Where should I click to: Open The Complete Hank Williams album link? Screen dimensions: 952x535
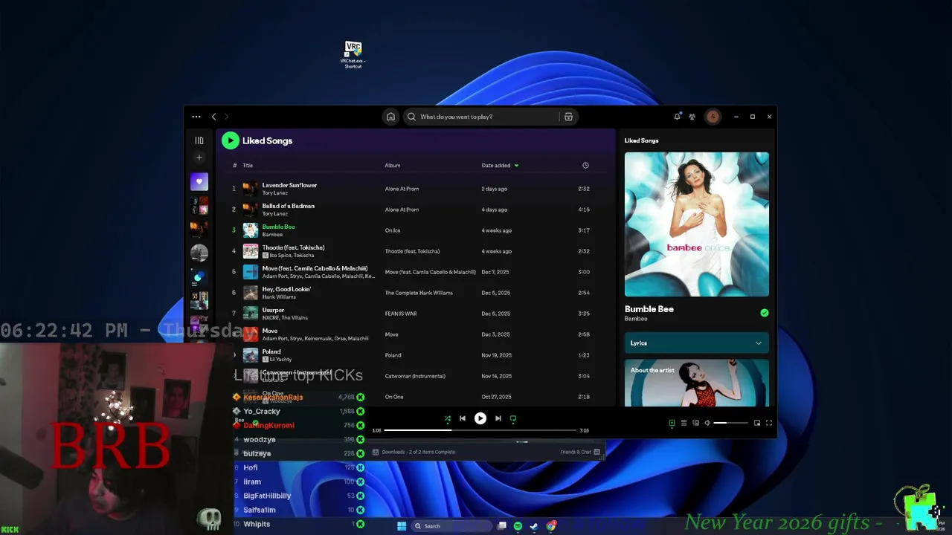419,293
